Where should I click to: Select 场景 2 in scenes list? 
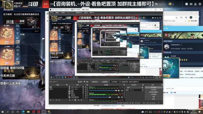[x=51, y=89]
